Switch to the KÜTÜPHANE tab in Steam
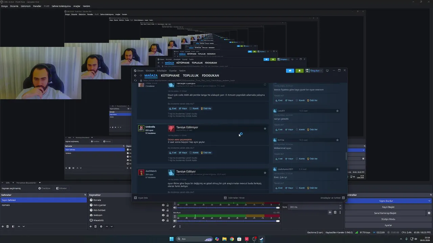 170,76
